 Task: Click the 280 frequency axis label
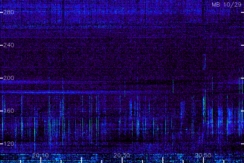coord(9,12)
